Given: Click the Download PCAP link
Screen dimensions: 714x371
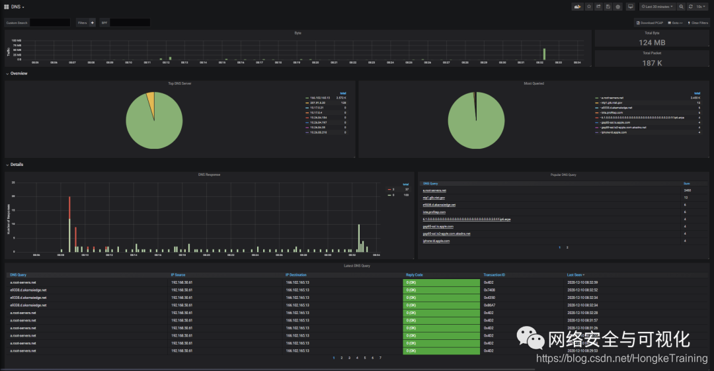Looking at the screenshot, I should (650, 22).
